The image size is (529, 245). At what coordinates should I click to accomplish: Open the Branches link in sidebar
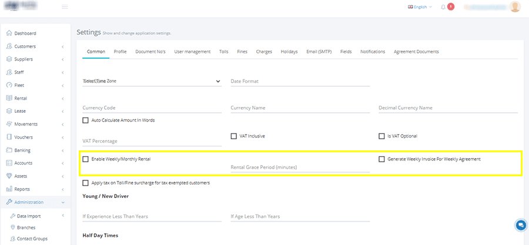26,227
